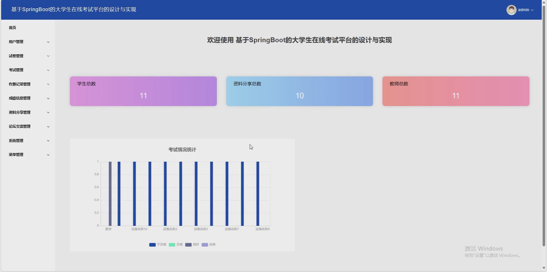Screen dimensions: 547x272
Task: Open the 试卷管理 sidebar menu
Action: (28, 56)
